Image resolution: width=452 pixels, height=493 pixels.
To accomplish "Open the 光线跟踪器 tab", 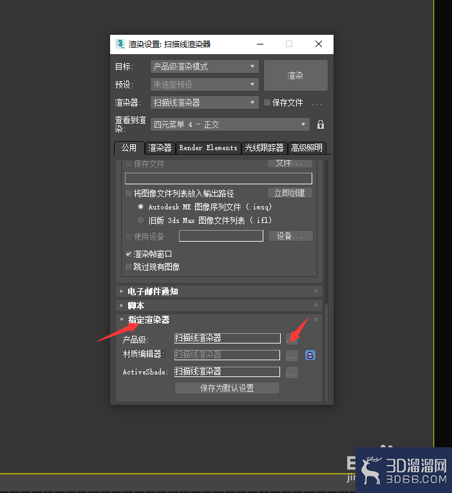I will tap(264, 148).
